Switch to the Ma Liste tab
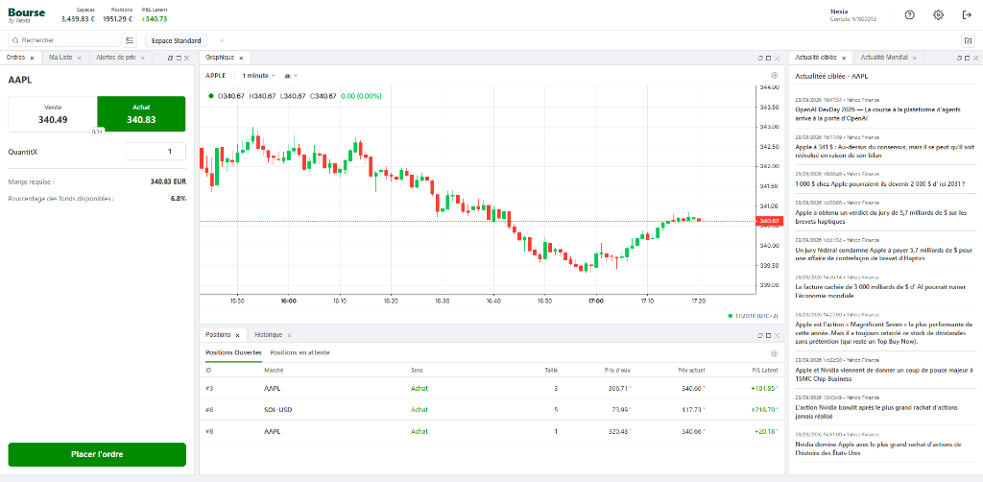983x482 pixels. pos(60,58)
